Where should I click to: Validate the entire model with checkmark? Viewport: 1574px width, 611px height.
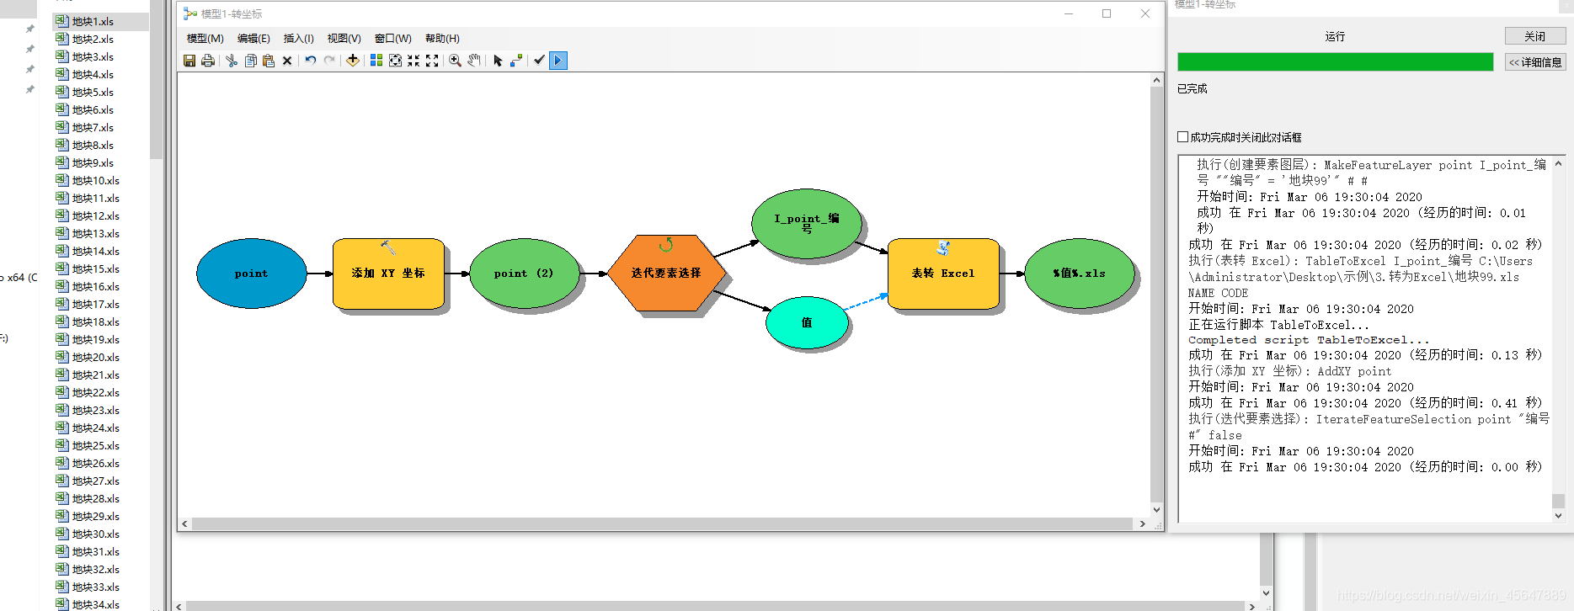tap(540, 61)
